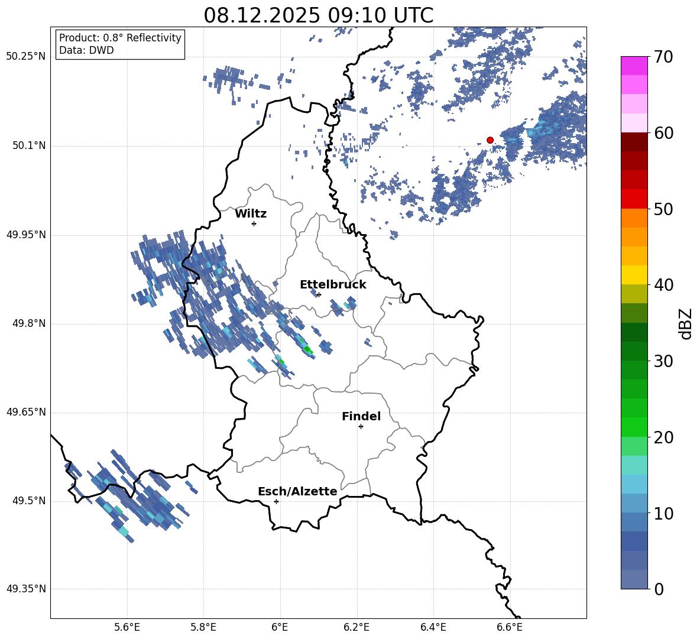Click the 6.2°E longitude label
Viewport: 700px width, 639px height.
click(x=357, y=627)
